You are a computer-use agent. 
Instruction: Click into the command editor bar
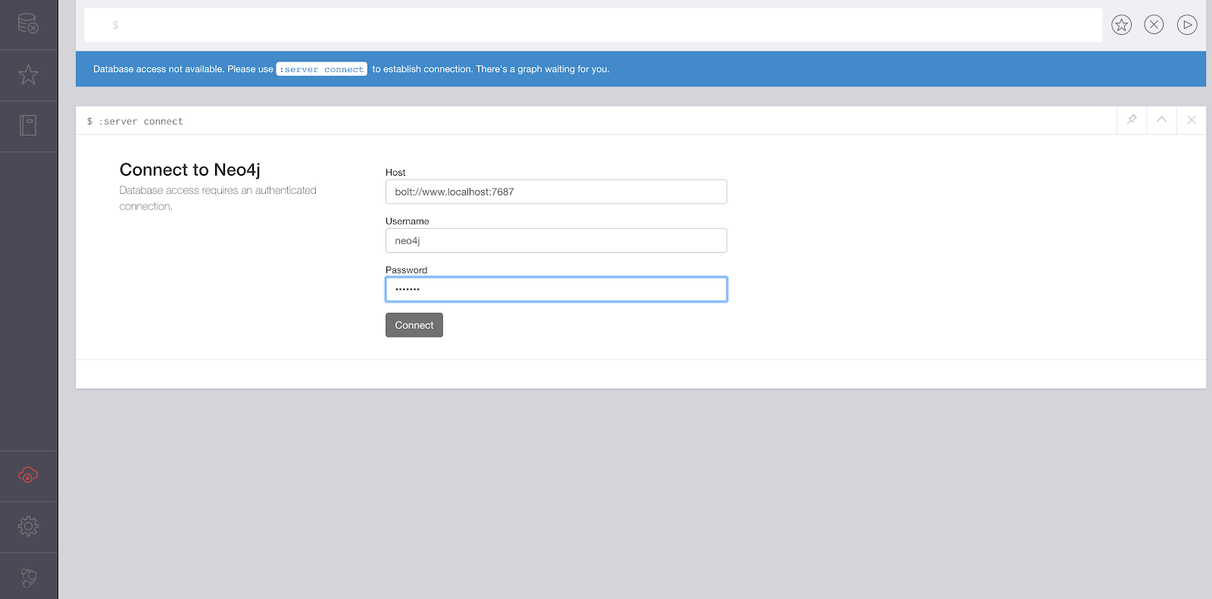pos(593,25)
